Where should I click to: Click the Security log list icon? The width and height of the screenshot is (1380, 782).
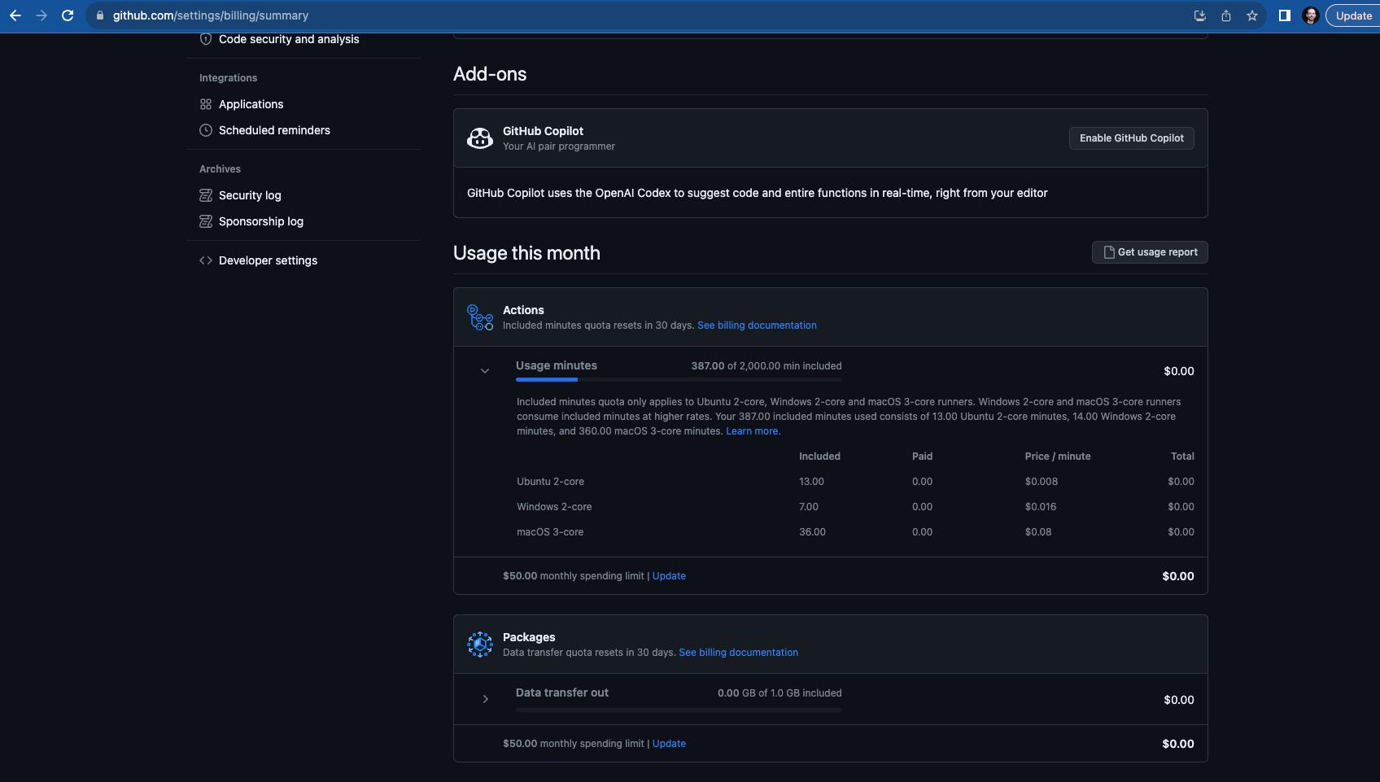[206, 195]
